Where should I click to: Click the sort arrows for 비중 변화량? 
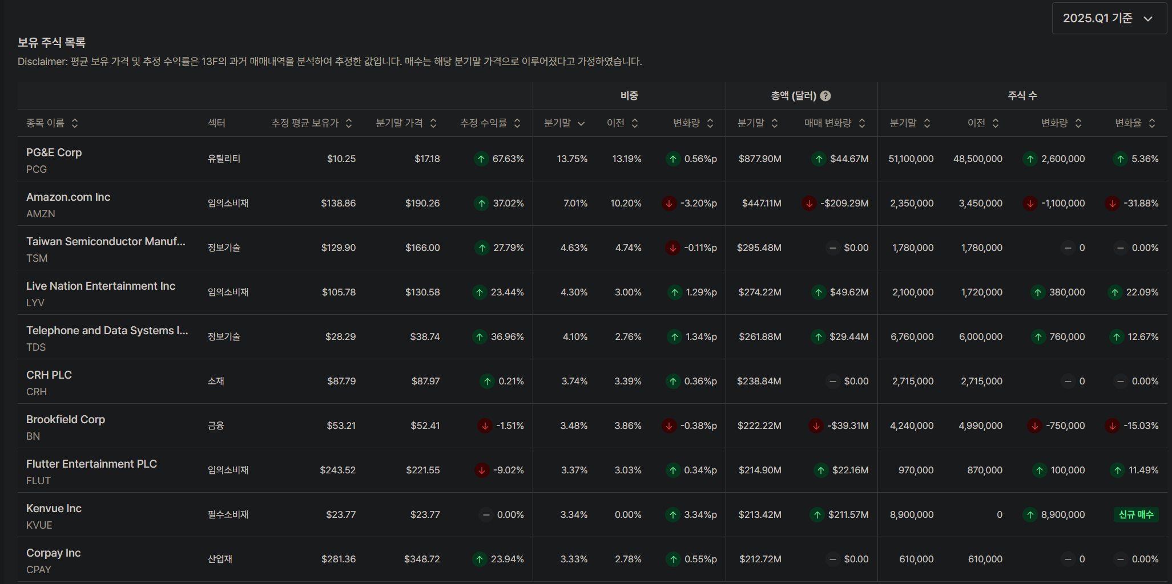[x=710, y=123]
